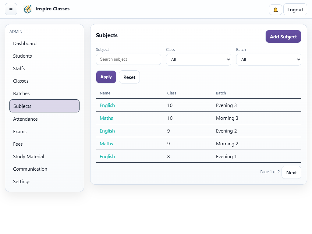Open the Students sidebar section
The image size is (312, 234).
point(22,56)
